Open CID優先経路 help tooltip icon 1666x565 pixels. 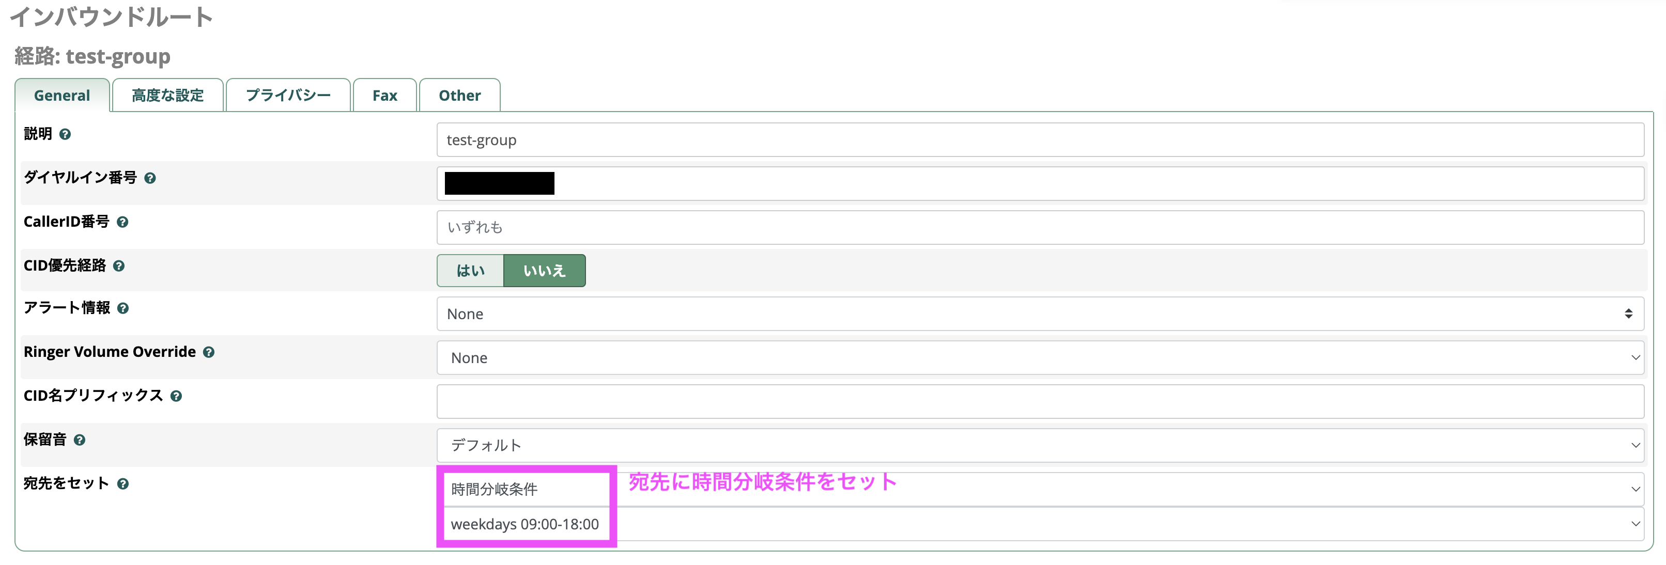(119, 266)
